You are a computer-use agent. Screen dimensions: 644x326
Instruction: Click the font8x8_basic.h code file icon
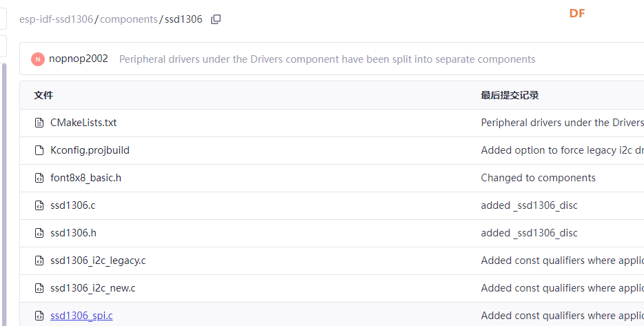point(39,178)
